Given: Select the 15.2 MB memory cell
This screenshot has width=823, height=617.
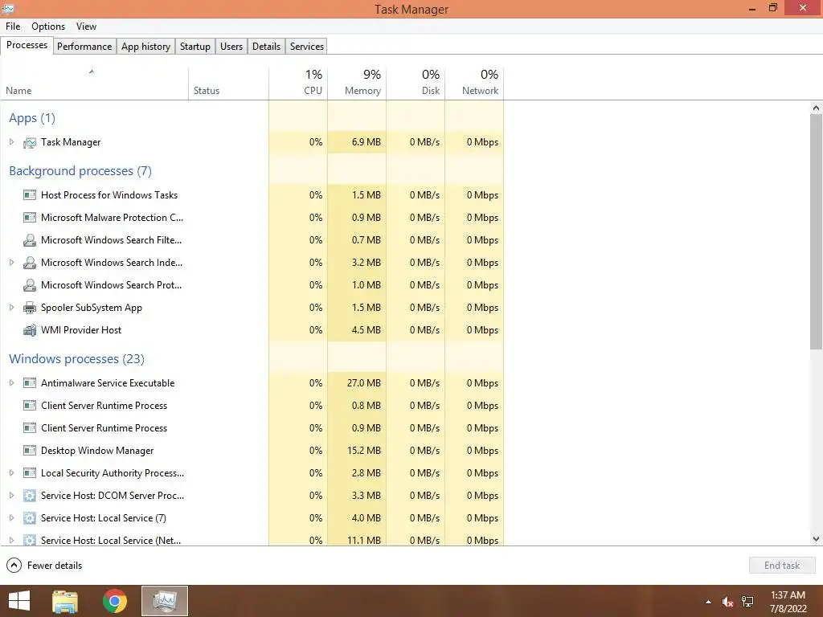Looking at the screenshot, I should coord(357,451).
